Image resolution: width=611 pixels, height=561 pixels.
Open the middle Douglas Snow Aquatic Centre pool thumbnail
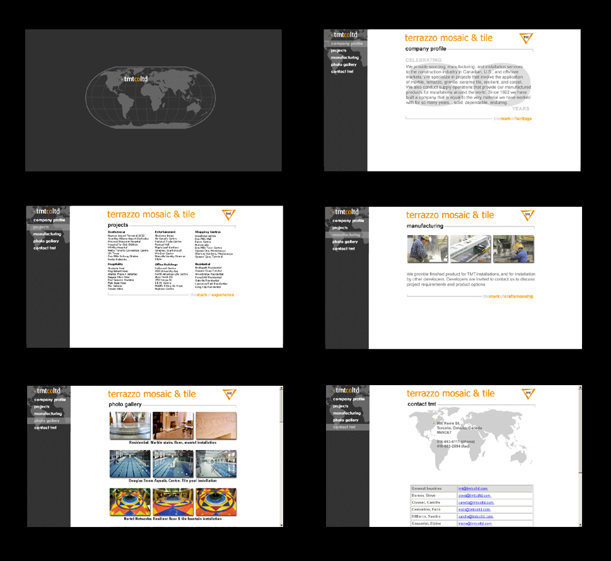[x=173, y=464]
